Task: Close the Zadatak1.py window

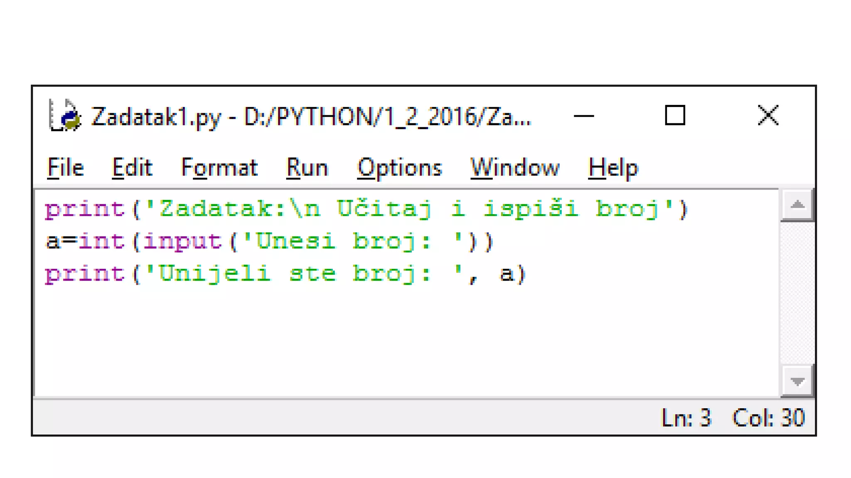Action: (x=767, y=115)
